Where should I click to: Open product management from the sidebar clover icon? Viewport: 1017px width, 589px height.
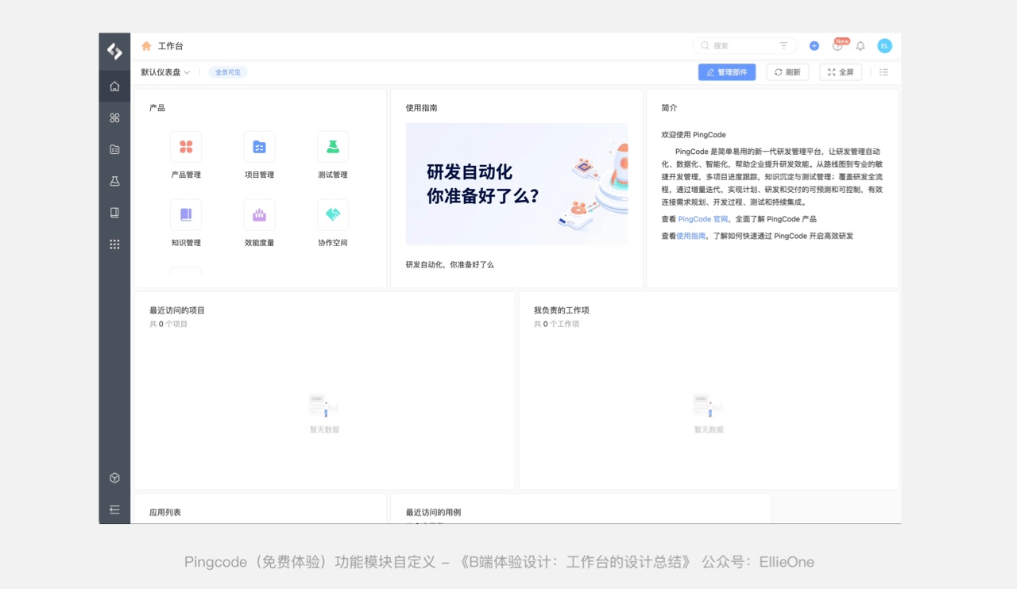114,118
